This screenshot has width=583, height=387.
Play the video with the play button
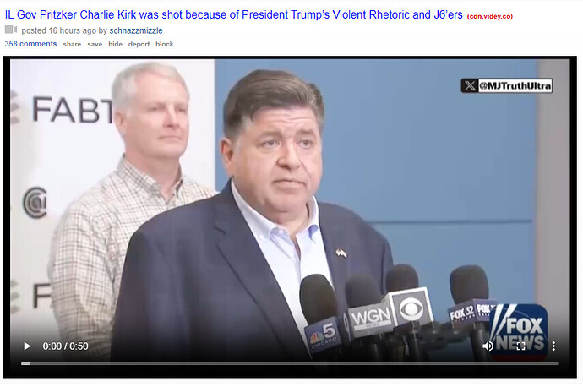27,346
